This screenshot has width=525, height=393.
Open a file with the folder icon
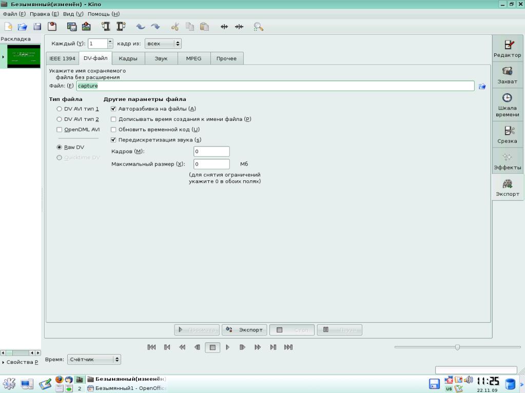coord(23,27)
